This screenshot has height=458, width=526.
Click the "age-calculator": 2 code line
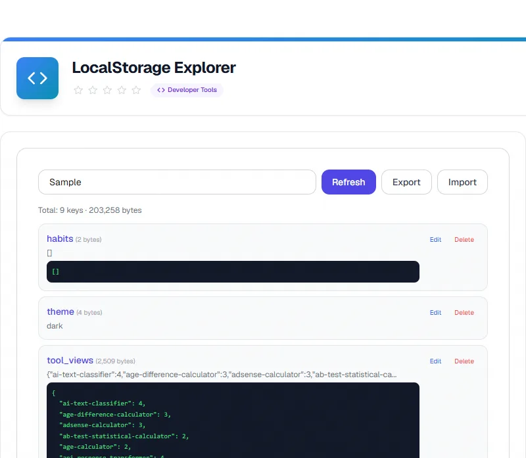pyautogui.click(x=95, y=447)
